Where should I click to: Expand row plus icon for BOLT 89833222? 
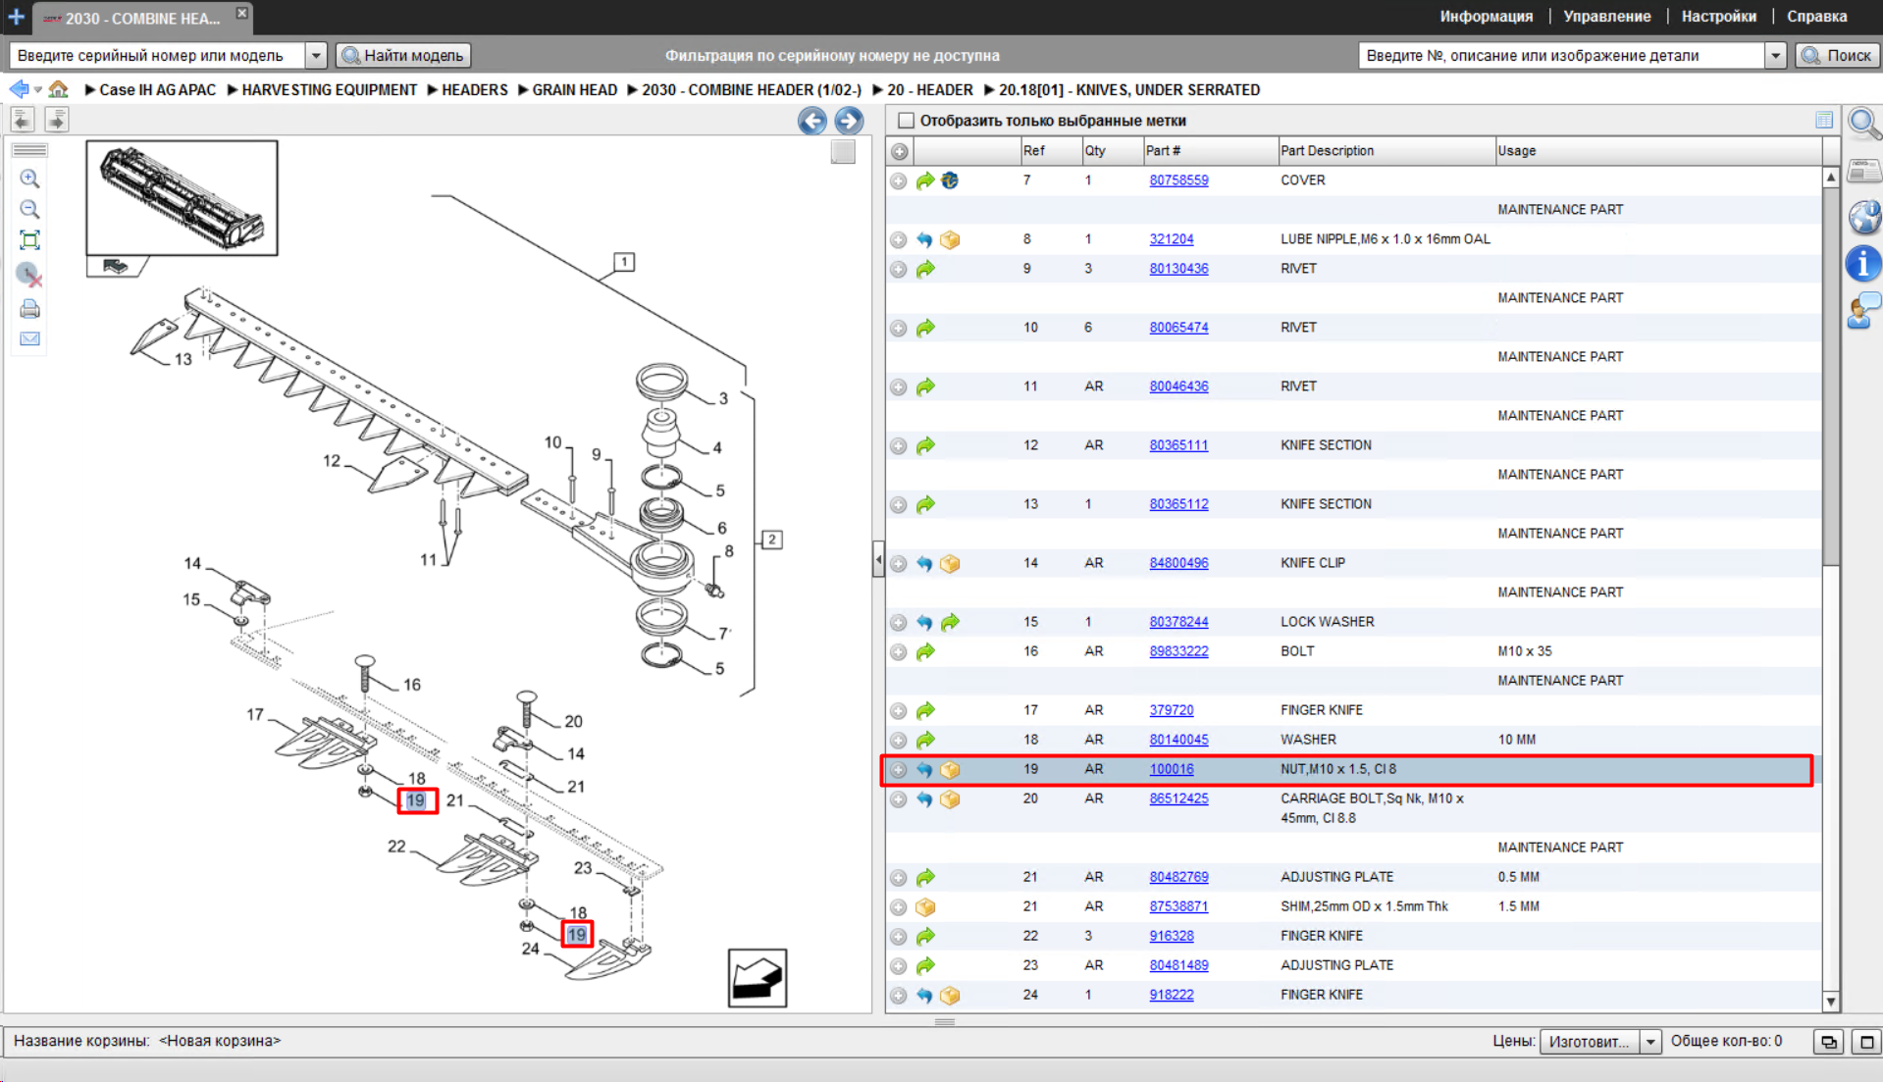[899, 651]
